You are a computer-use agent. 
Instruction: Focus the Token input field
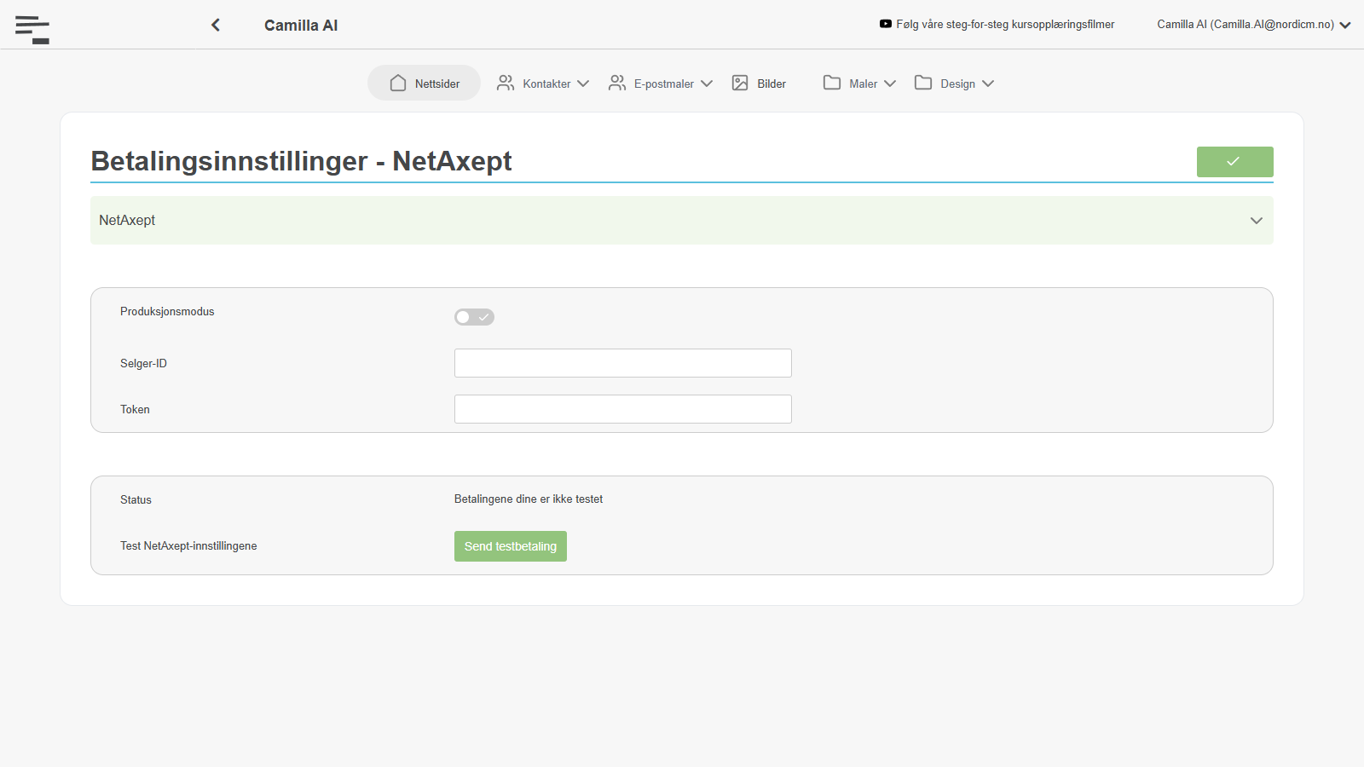(623, 409)
